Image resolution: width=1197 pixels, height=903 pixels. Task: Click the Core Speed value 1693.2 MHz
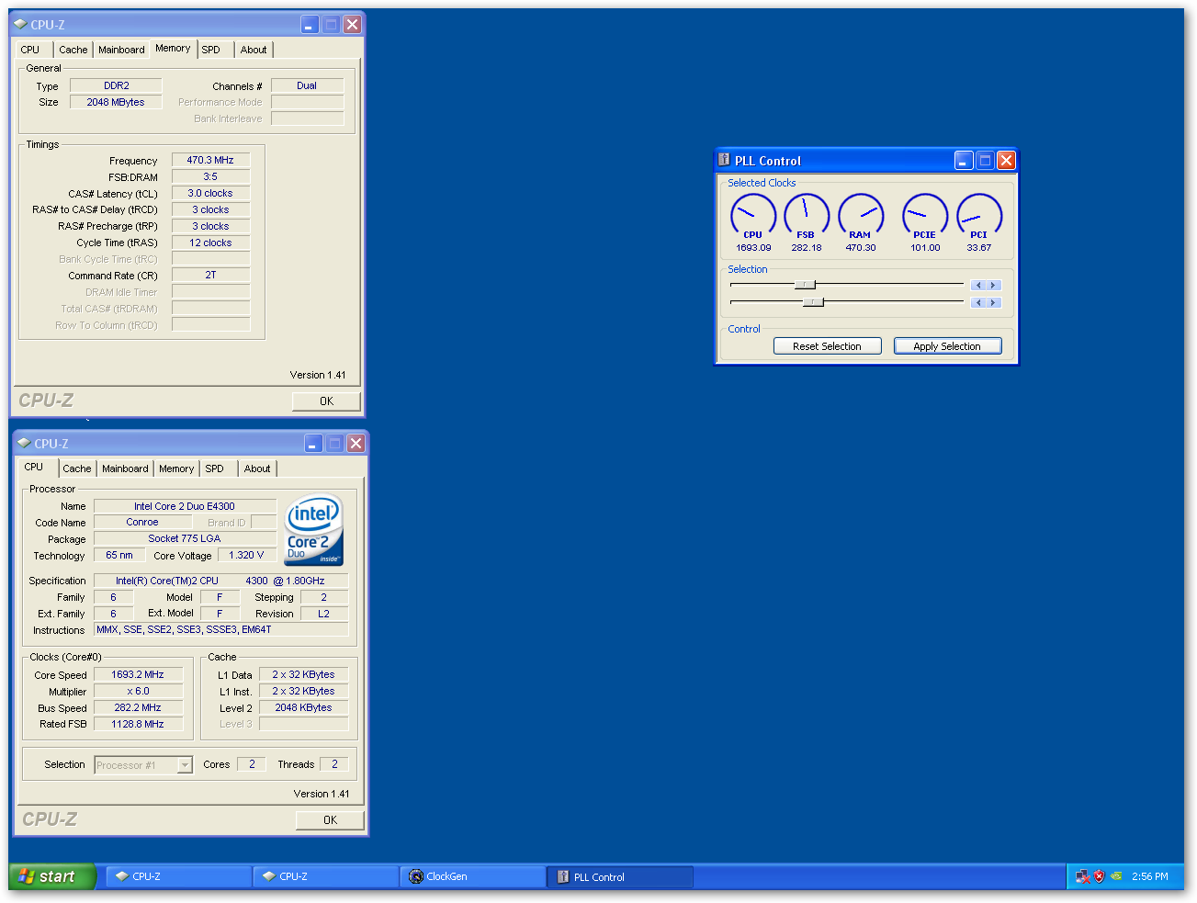point(138,674)
